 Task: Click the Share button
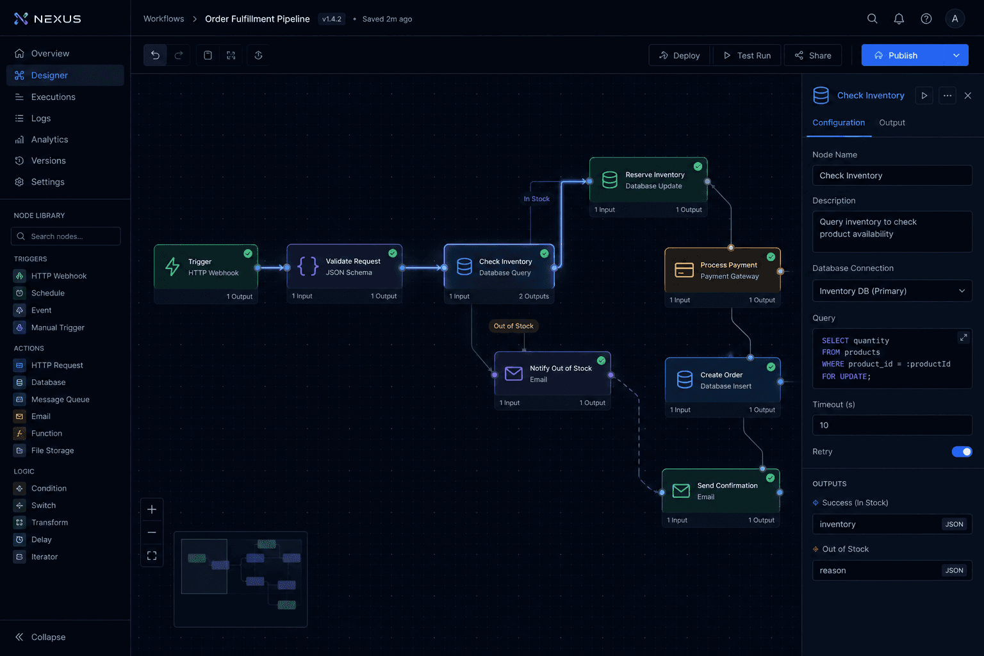click(813, 55)
